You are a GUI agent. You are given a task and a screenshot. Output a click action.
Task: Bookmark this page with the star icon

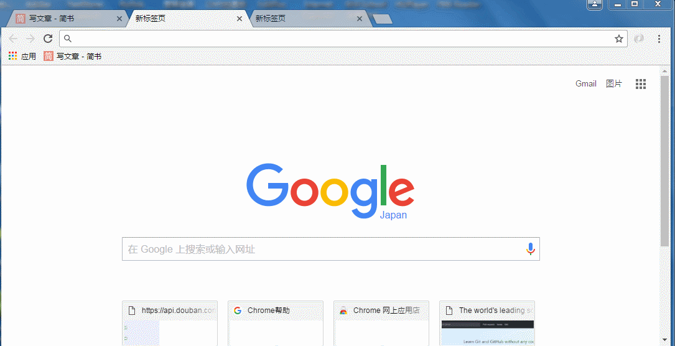(x=618, y=39)
